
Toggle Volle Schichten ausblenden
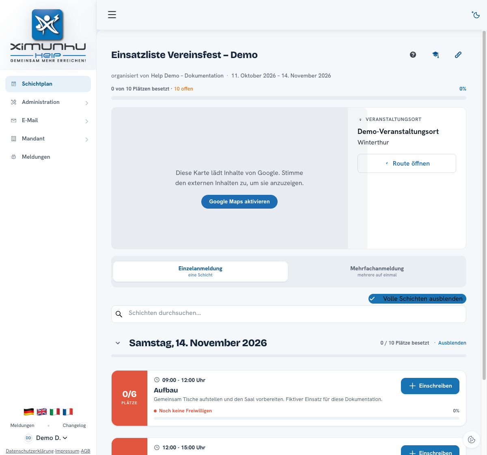pyautogui.click(x=417, y=299)
